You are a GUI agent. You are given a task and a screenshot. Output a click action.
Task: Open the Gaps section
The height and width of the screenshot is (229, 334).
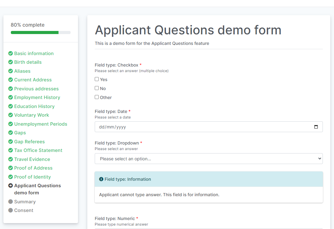click(x=20, y=133)
